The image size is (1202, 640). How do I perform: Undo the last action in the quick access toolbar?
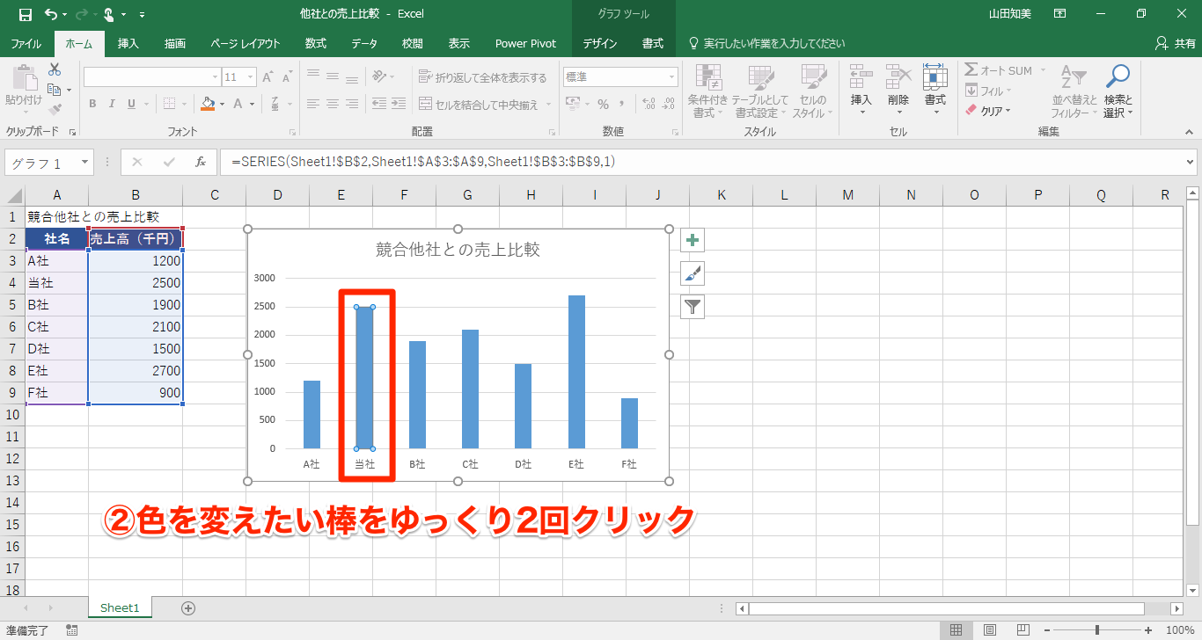[x=51, y=14]
